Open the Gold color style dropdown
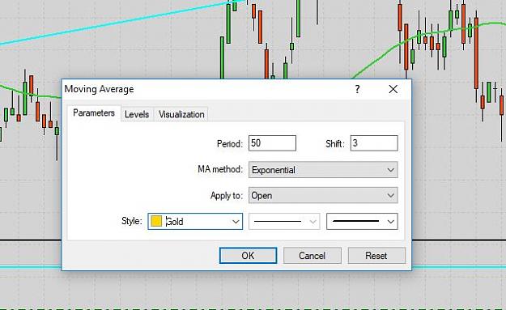Image resolution: width=506 pixels, height=310 pixels. 195,221
